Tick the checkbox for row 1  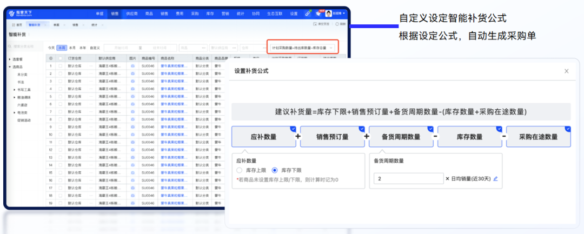click(61, 66)
